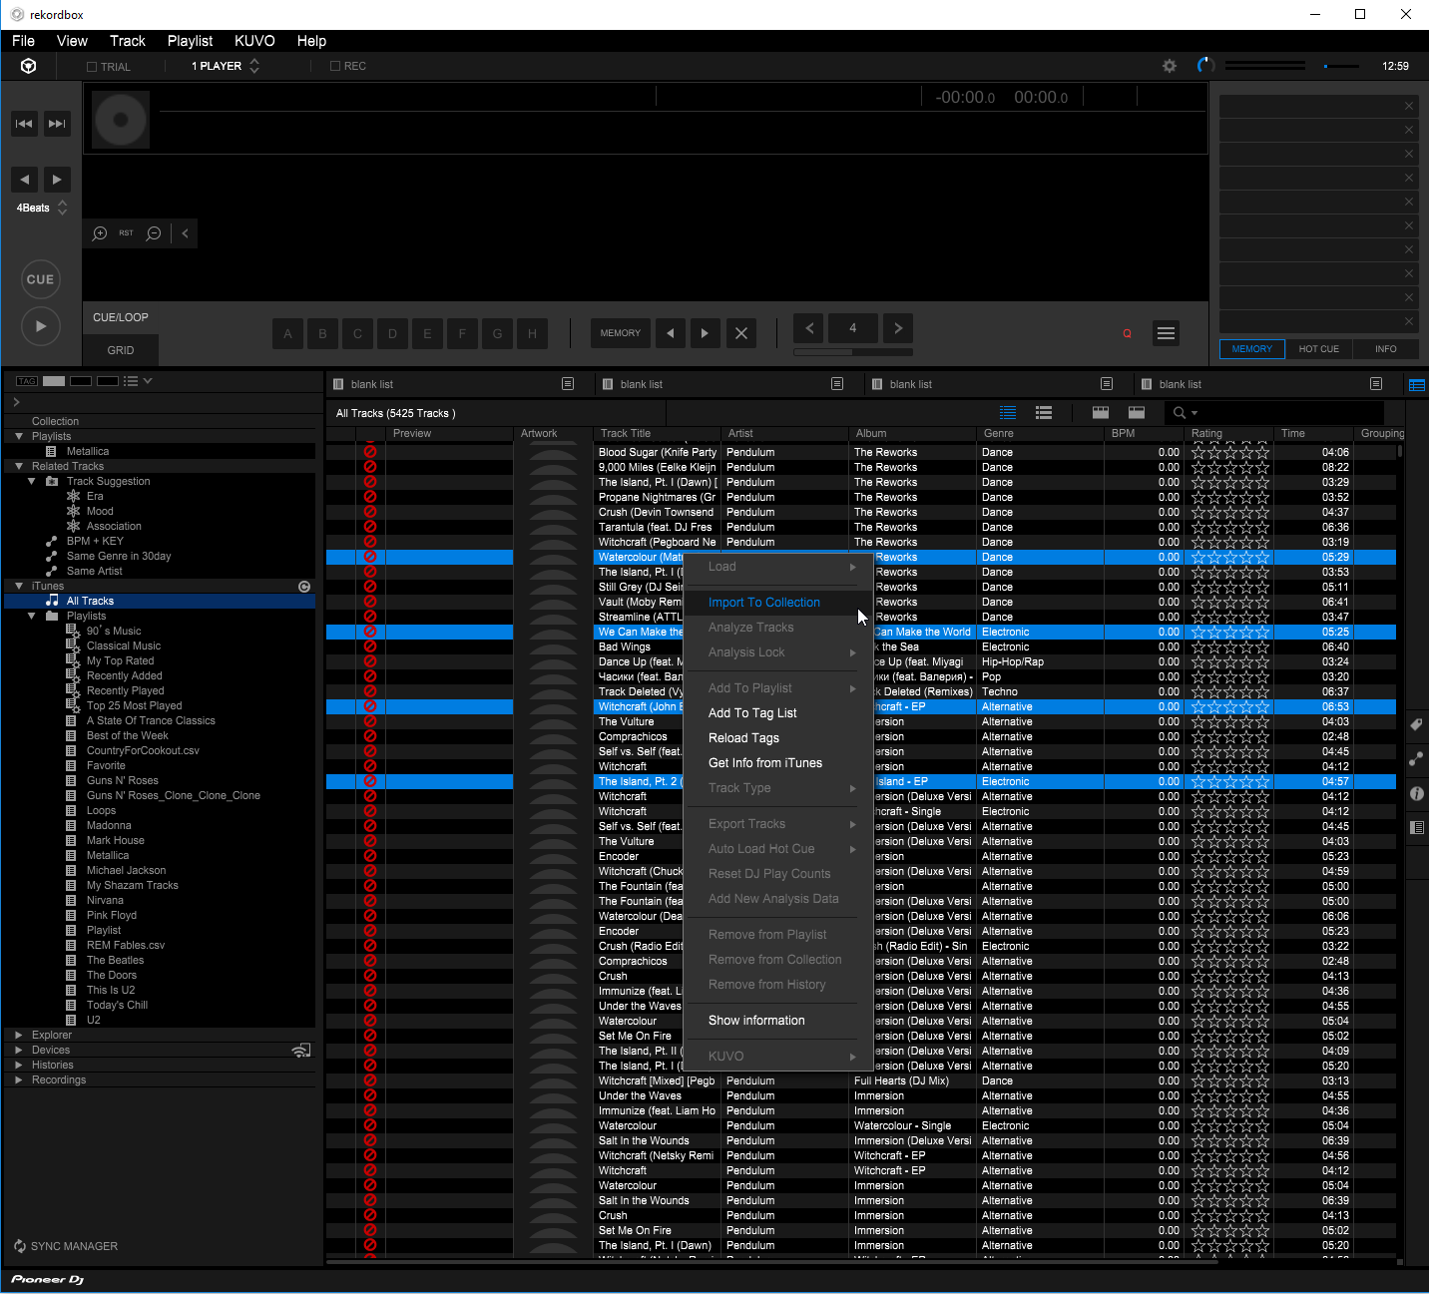Image resolution: width=1429 pixels, height=1294 pixels.
Task: Click the next track skip button
Action: (57, 124)
